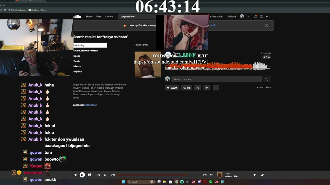Open the notifications bell
The width and height of the screenshot is (330, 185).
[x=255, y=16]
